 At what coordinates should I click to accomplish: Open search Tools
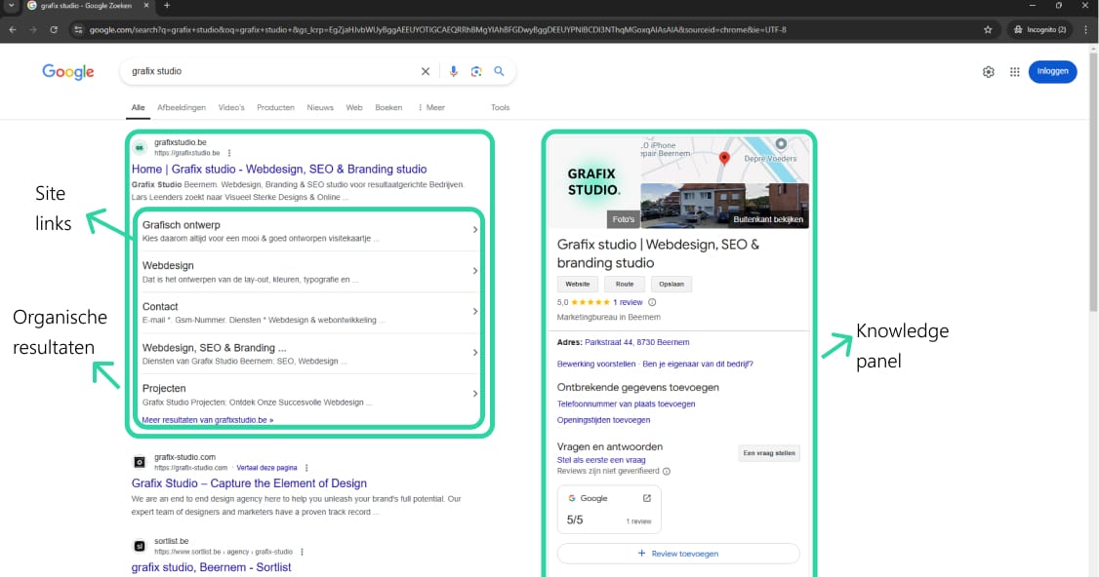click(501, 108)
